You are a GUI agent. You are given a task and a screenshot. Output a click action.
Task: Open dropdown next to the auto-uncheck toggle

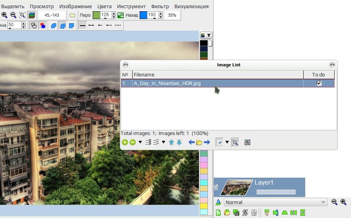click(227, 142)
